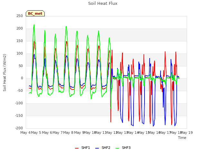
Task: Click the May 5 x-axis tick label
Action: click(36, 133)
